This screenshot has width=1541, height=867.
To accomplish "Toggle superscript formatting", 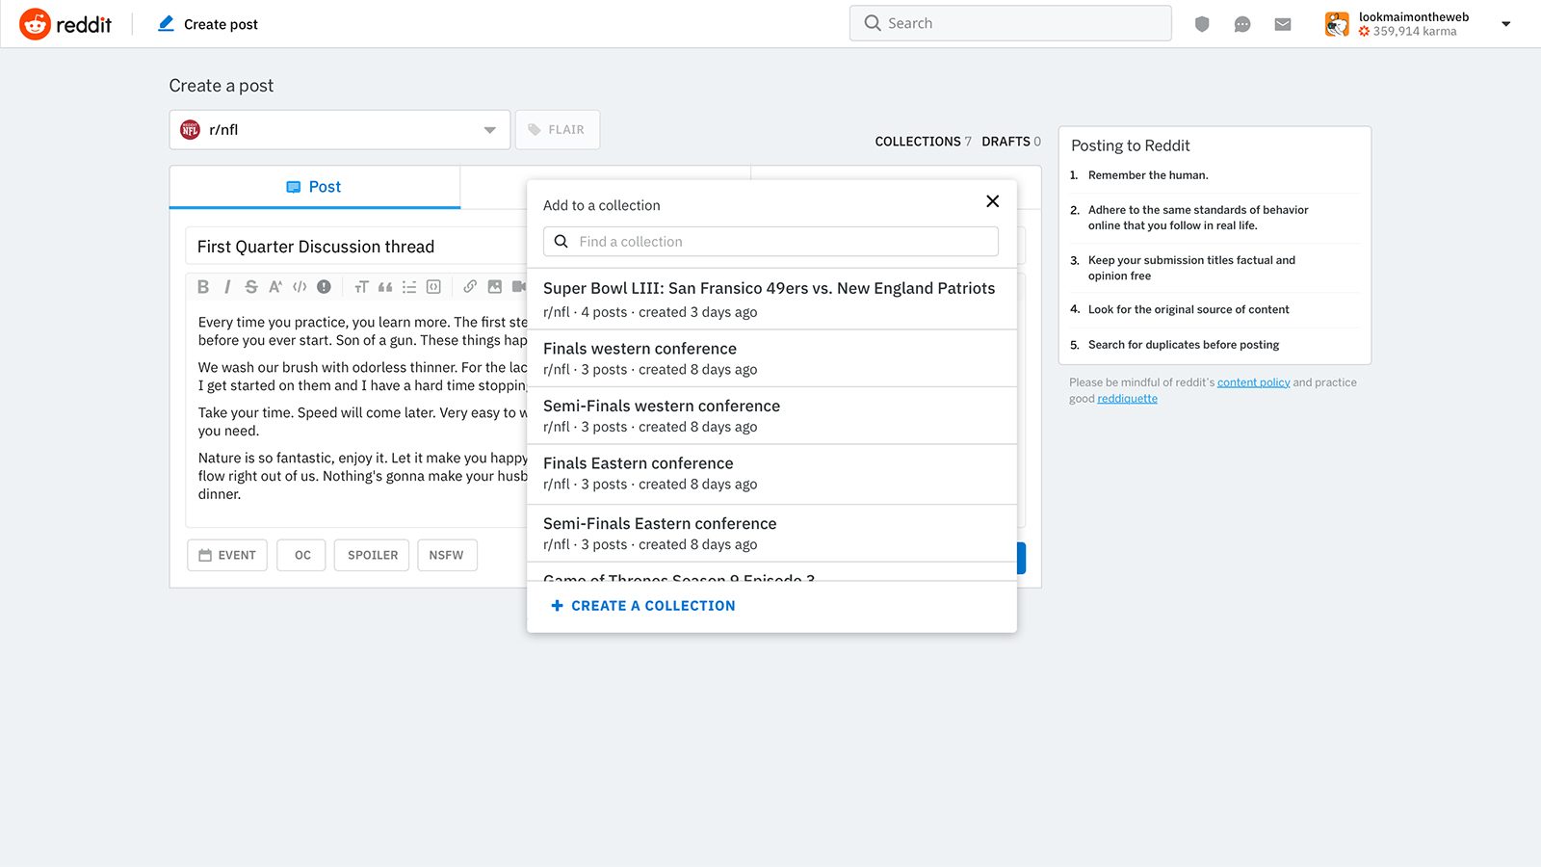I will (x=275, y=287).
